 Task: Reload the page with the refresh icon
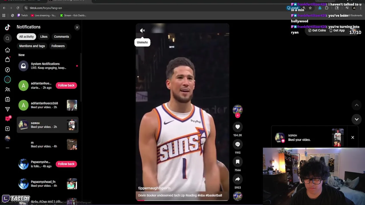point(18,8)
